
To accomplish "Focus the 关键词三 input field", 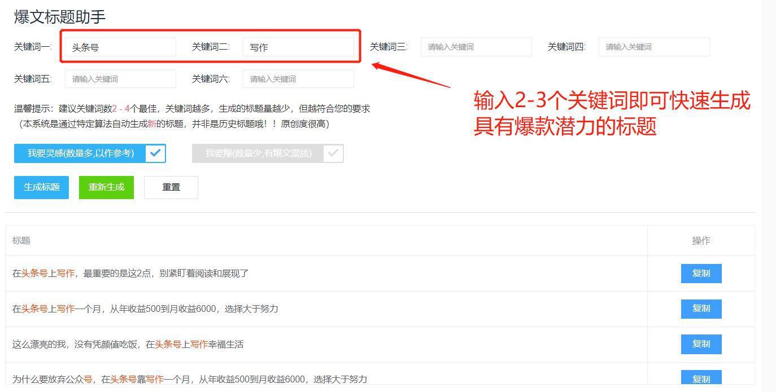I will (476, 47).
